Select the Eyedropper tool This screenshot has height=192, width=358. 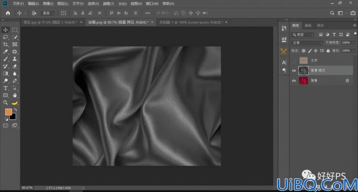pyautogui.click(x=6, y=52)
